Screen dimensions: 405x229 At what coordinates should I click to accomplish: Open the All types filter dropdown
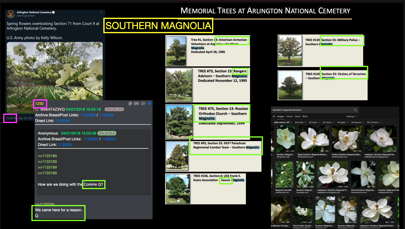(342, 122)
